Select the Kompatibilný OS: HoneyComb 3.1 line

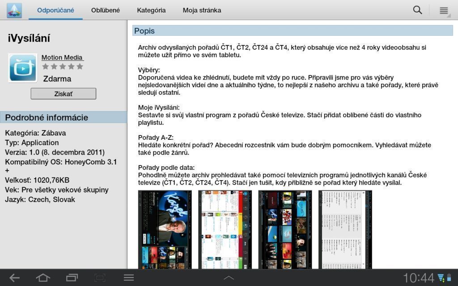[x=61, y=162]
